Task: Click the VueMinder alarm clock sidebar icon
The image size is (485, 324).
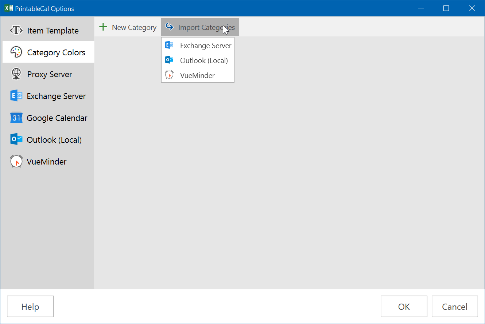Action: point(16,161)
